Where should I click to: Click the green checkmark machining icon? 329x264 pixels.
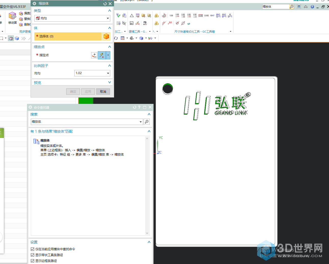click(118, 16)
